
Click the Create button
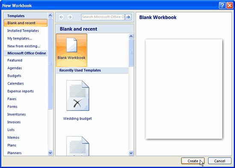(x=193, y=161)
